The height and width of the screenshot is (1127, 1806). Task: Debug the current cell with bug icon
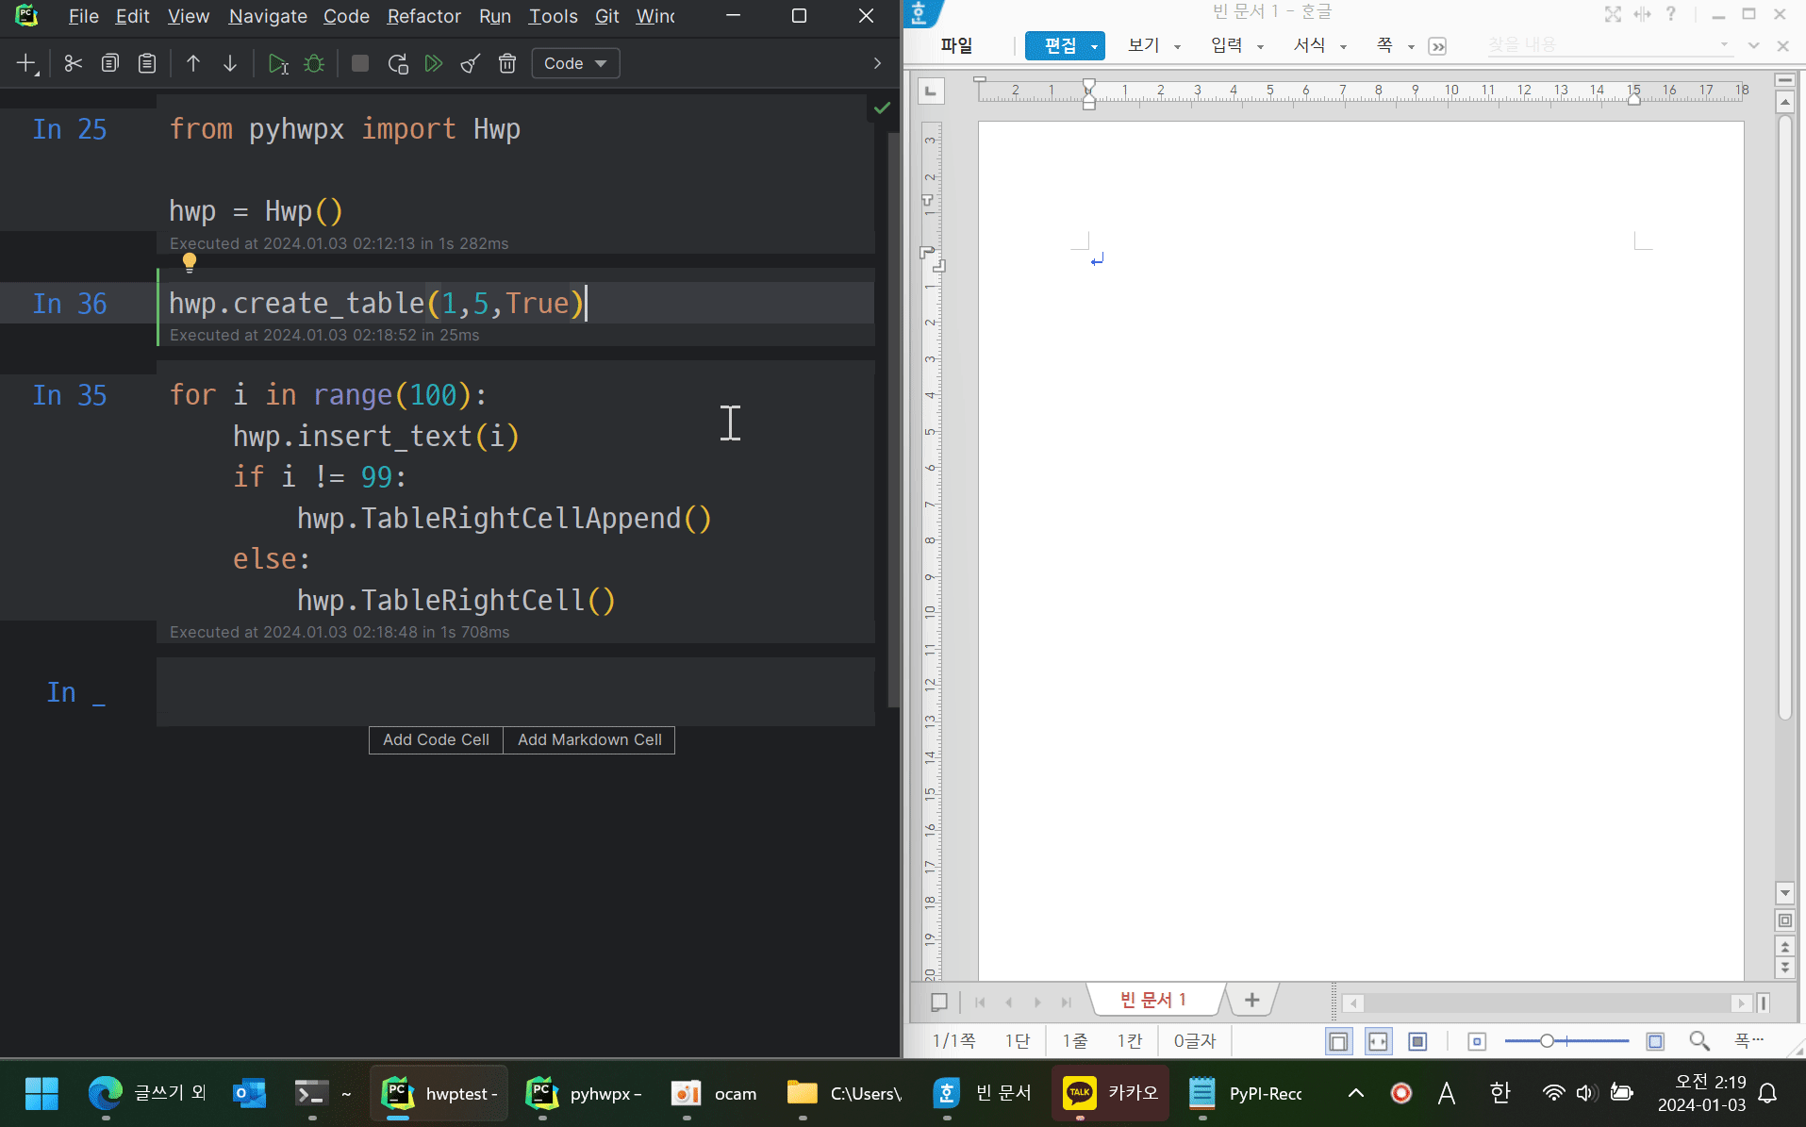(x=314, y=63)
